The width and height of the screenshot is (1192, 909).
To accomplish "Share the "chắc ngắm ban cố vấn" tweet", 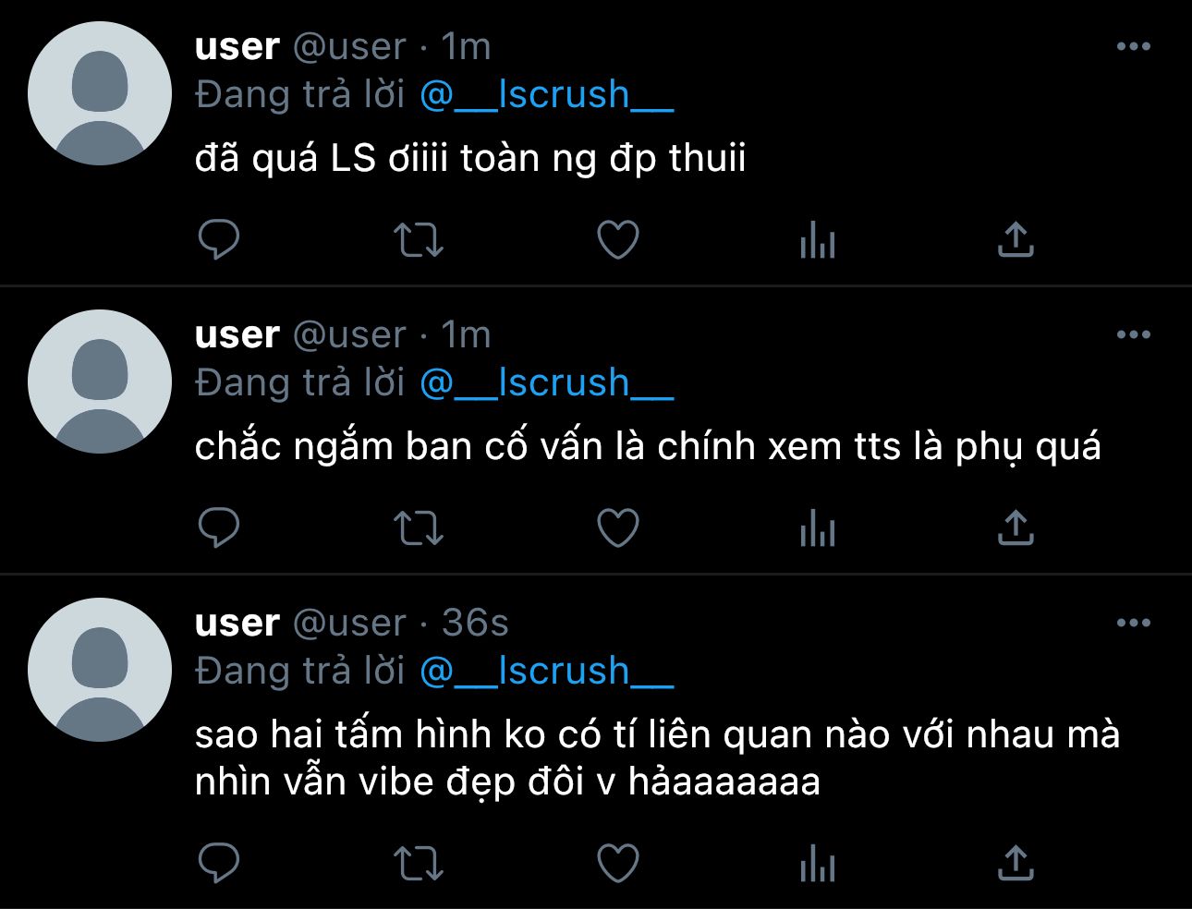I will click(1016, 527).
